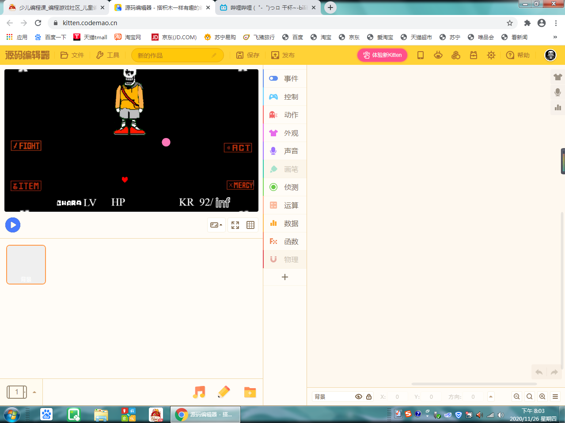Image resolution: width=565 pixels, height=423 pixels.
Task: Expand the sprite properties arrow
Action: click(x=491, y=397)
